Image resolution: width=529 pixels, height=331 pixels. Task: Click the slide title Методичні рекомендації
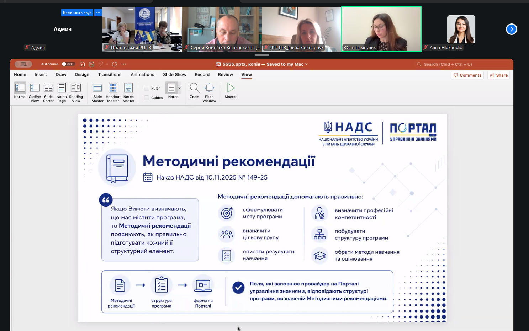click(x=229, y=161)
